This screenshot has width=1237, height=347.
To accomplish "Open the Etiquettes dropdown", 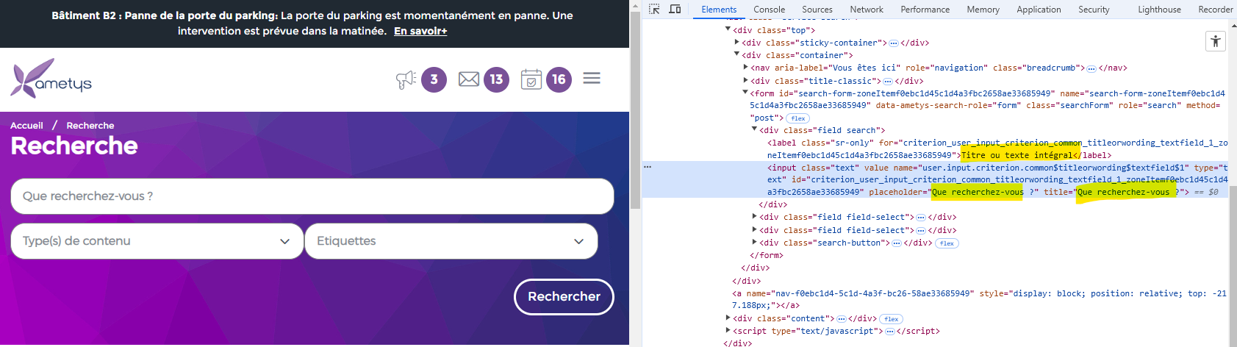I will [x=451, y=241].
